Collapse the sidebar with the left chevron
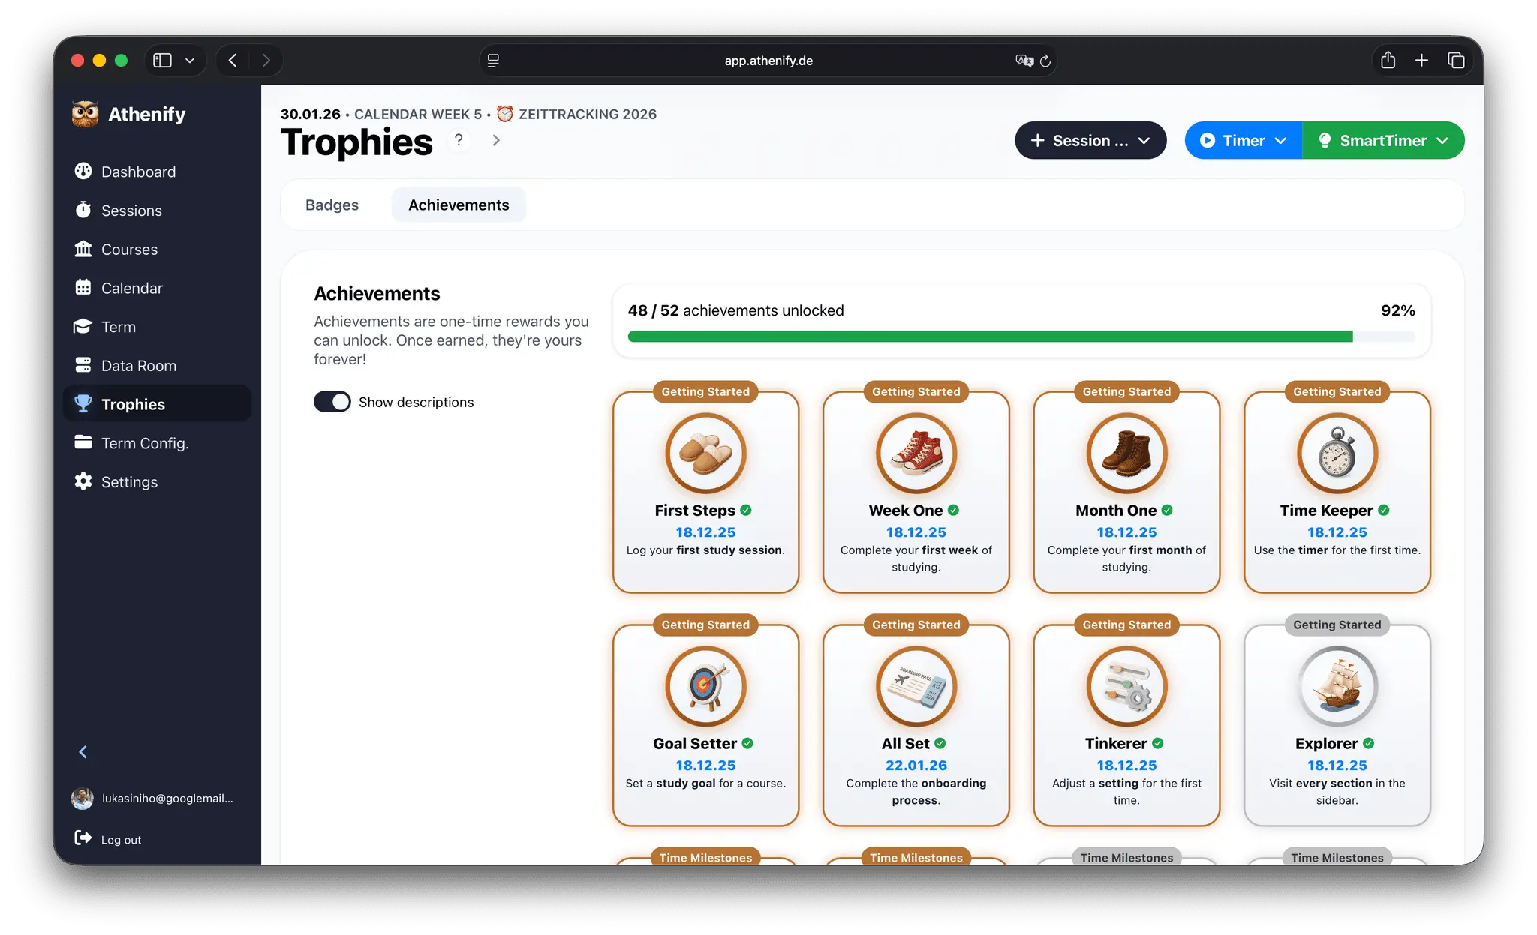The image size is (1537, 935). coord(83,752)
